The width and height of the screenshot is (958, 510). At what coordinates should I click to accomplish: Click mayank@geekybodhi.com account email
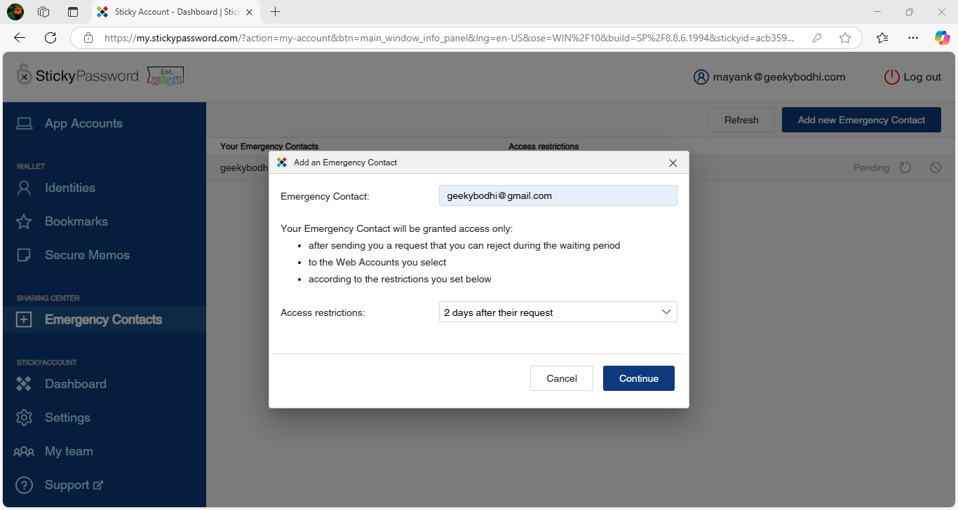click(x=779, y=77)
